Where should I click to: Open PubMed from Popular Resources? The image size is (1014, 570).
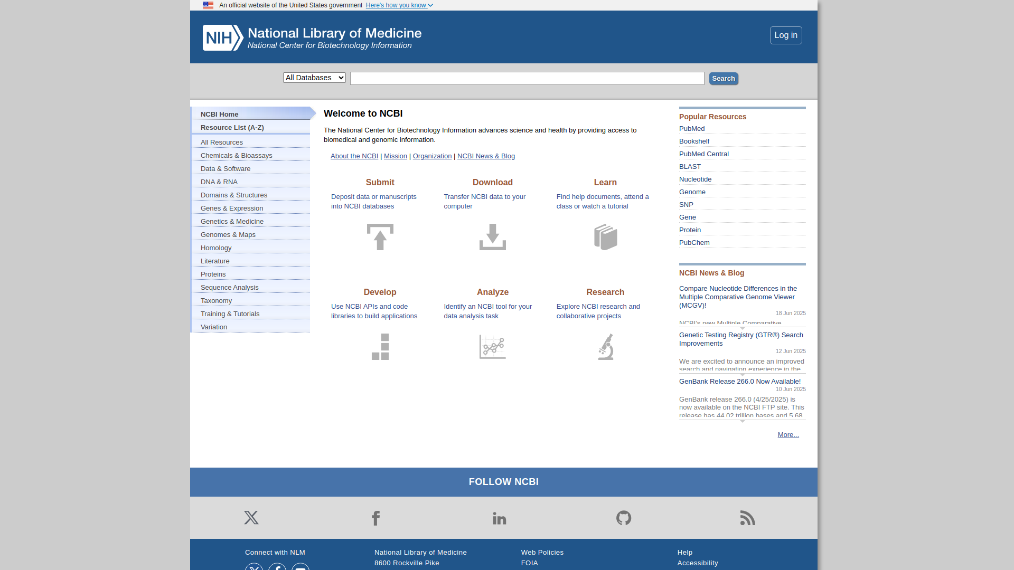692,129
